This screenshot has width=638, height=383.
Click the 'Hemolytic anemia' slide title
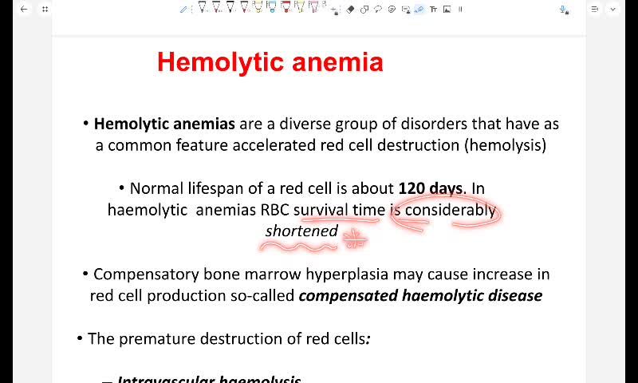[270, 62]
